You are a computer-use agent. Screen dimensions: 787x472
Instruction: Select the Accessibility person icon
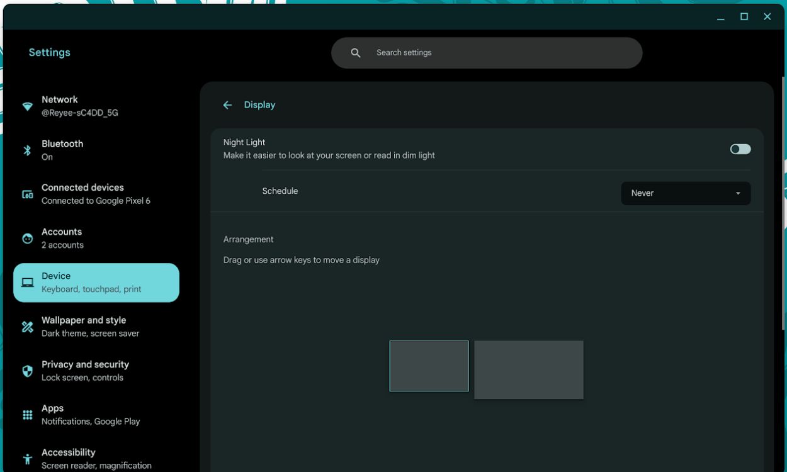pos(27,458)
